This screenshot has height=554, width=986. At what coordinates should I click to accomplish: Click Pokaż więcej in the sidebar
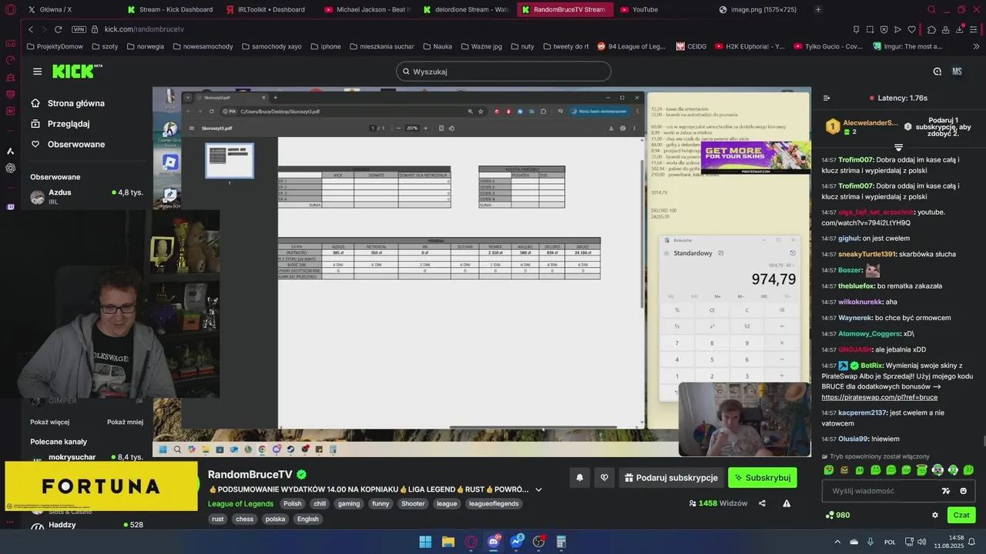(x=49, y=422)
